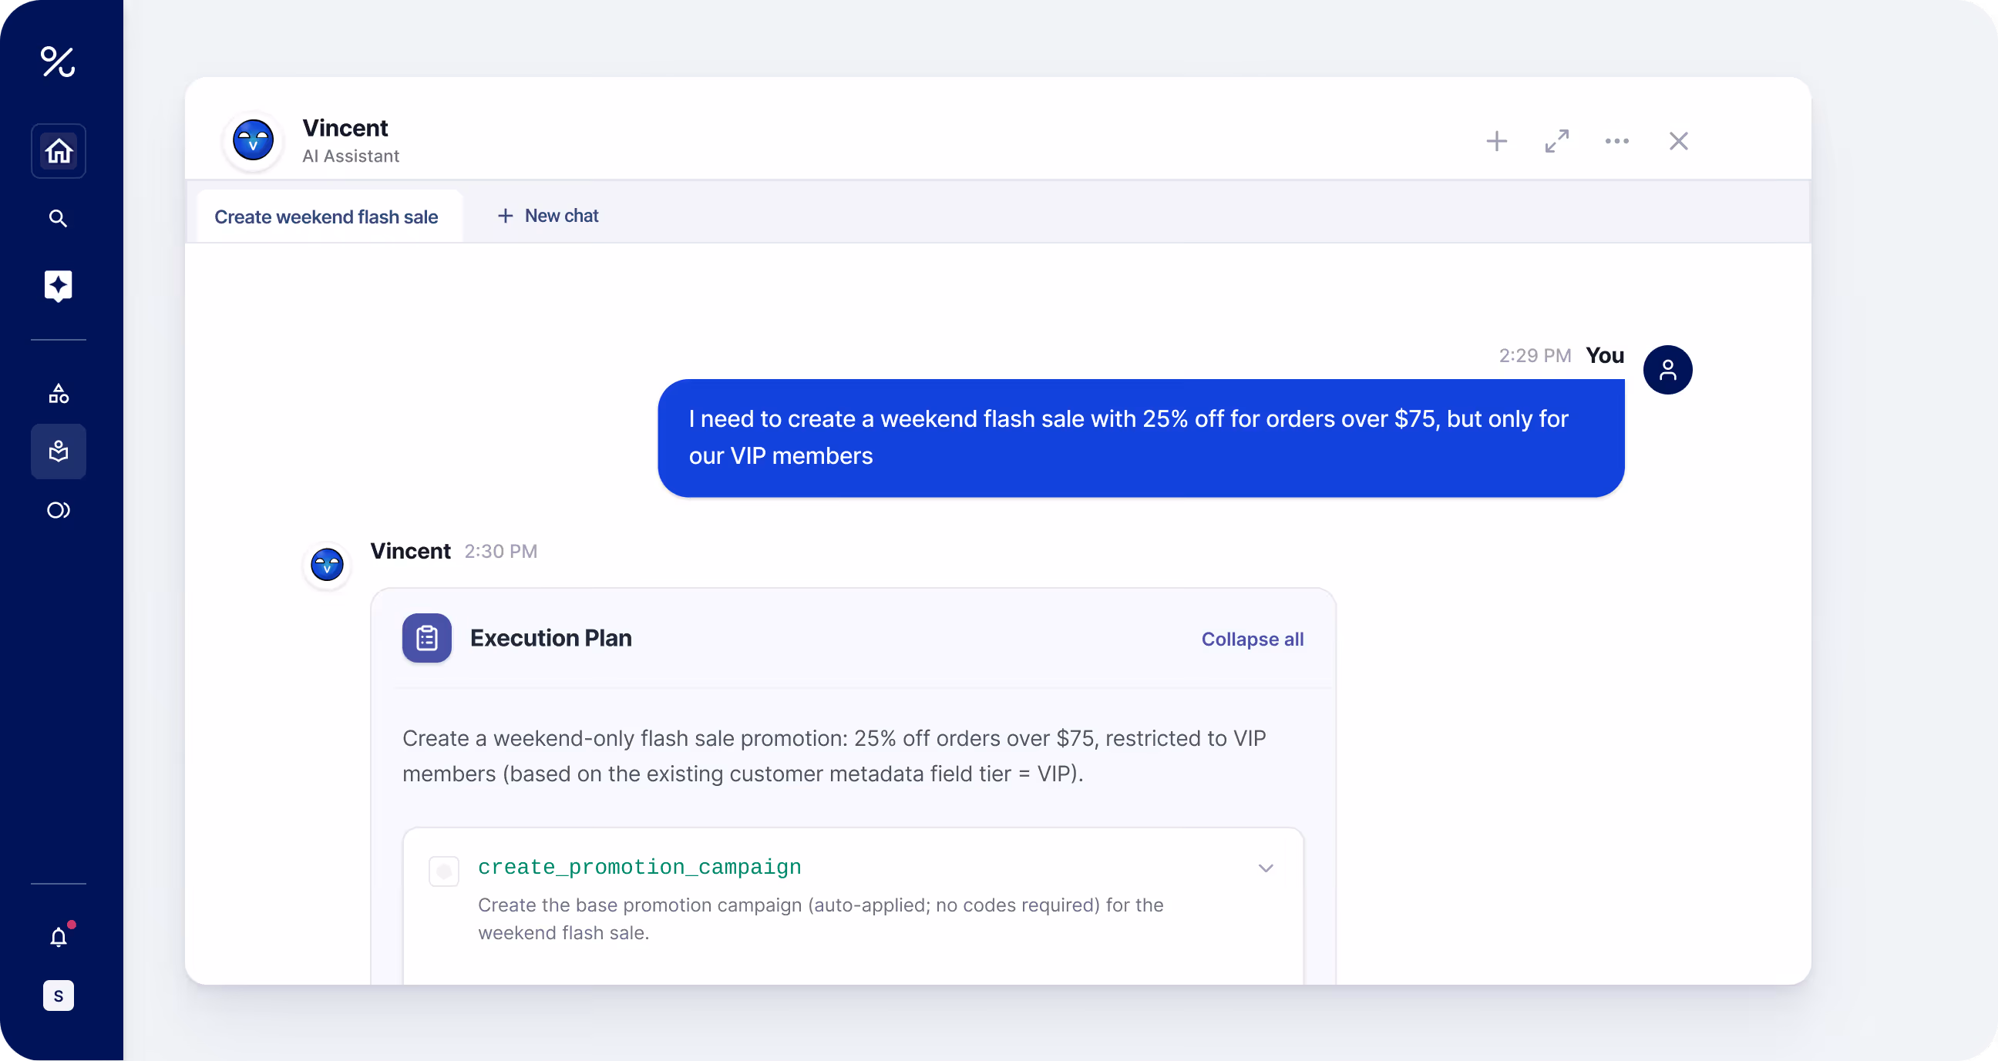Click the S user avatar at the bottom
This screenshot has height=1061, width=1998.
[x=58, y=996]
